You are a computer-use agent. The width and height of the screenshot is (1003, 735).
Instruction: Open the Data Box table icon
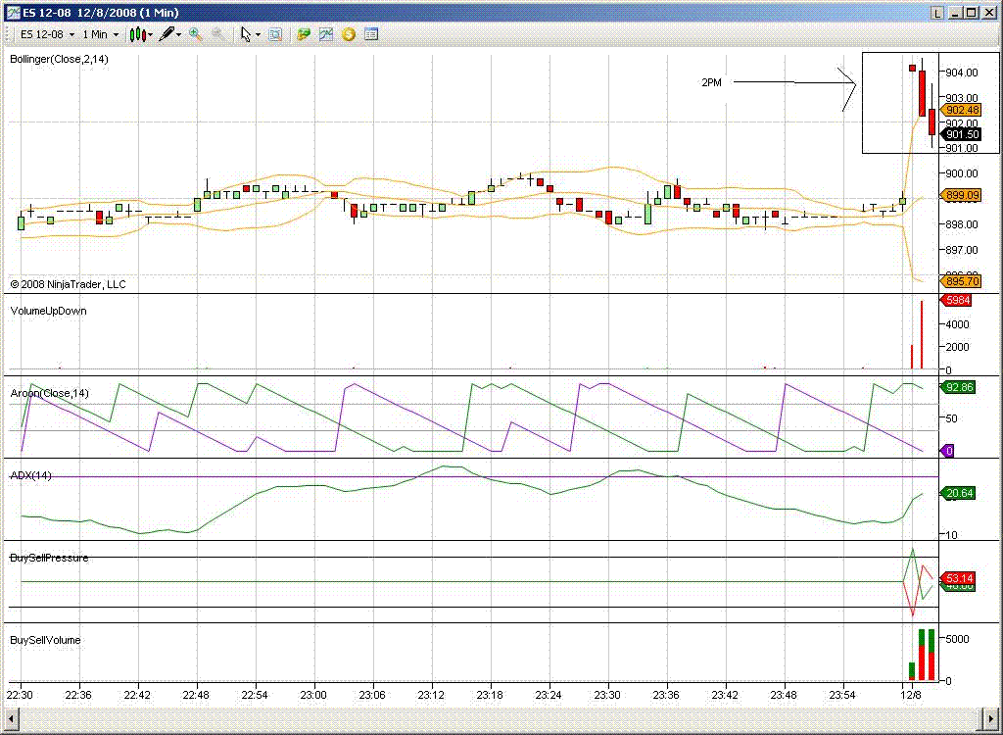371,34
